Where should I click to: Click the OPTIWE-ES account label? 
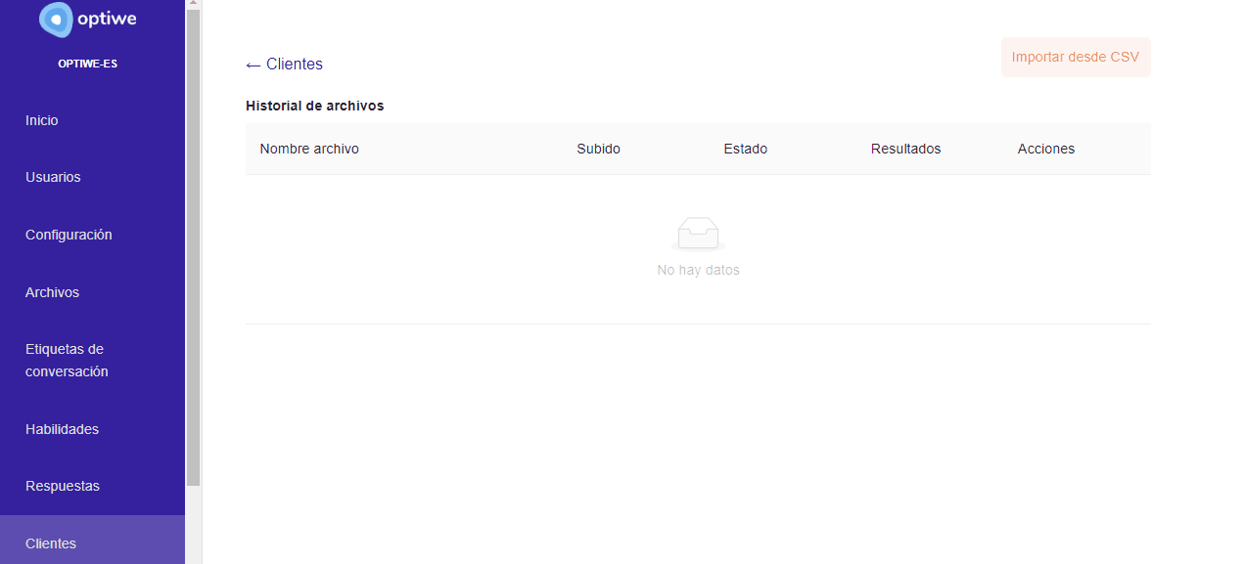pyautogui.click(x=87, y=64)
